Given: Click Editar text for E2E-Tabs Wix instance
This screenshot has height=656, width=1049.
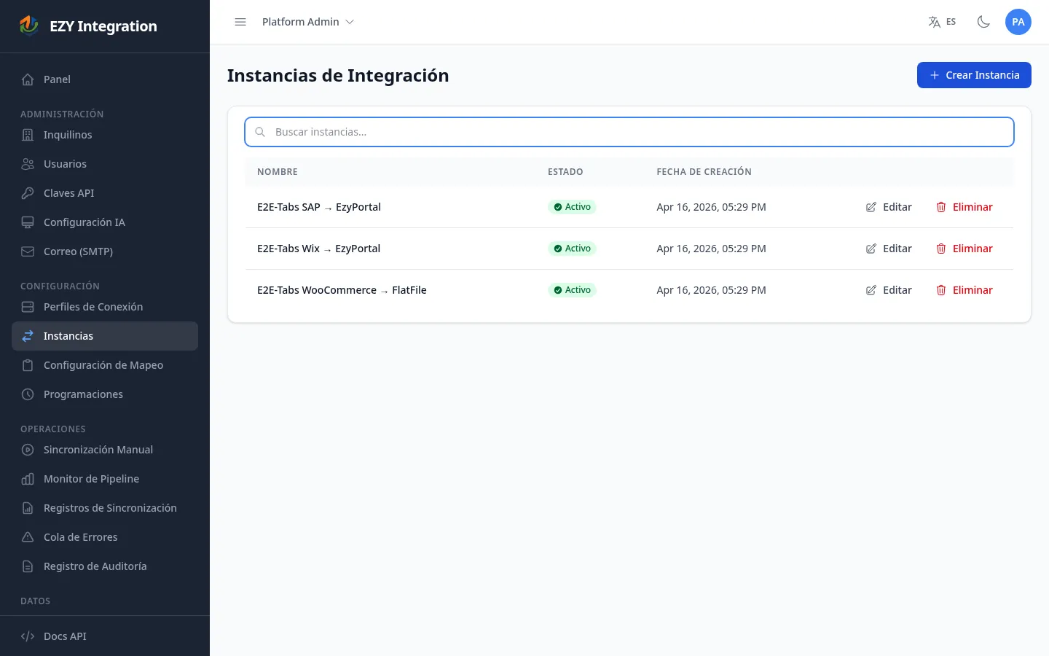Looking at the screenshot, I should pos(897,249).
